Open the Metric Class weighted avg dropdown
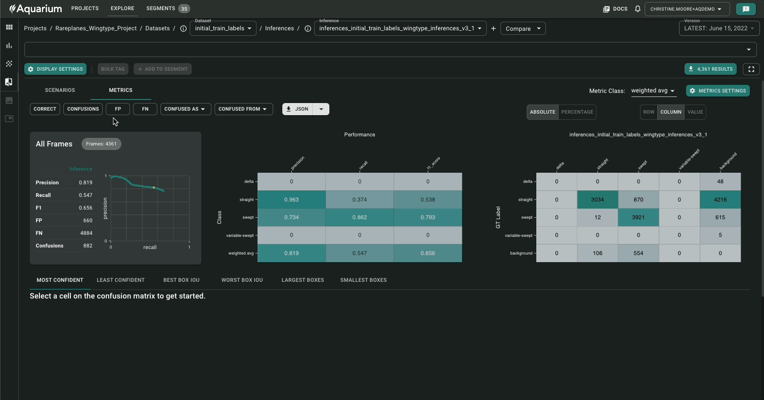Screen dimensions: 764x400 [x=653, y=91]
